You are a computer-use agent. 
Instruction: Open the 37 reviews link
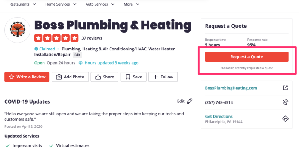[x=92, y=38]
